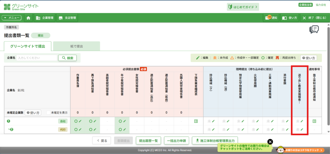Edit 年少者就労報告書 for company 2

124,130
